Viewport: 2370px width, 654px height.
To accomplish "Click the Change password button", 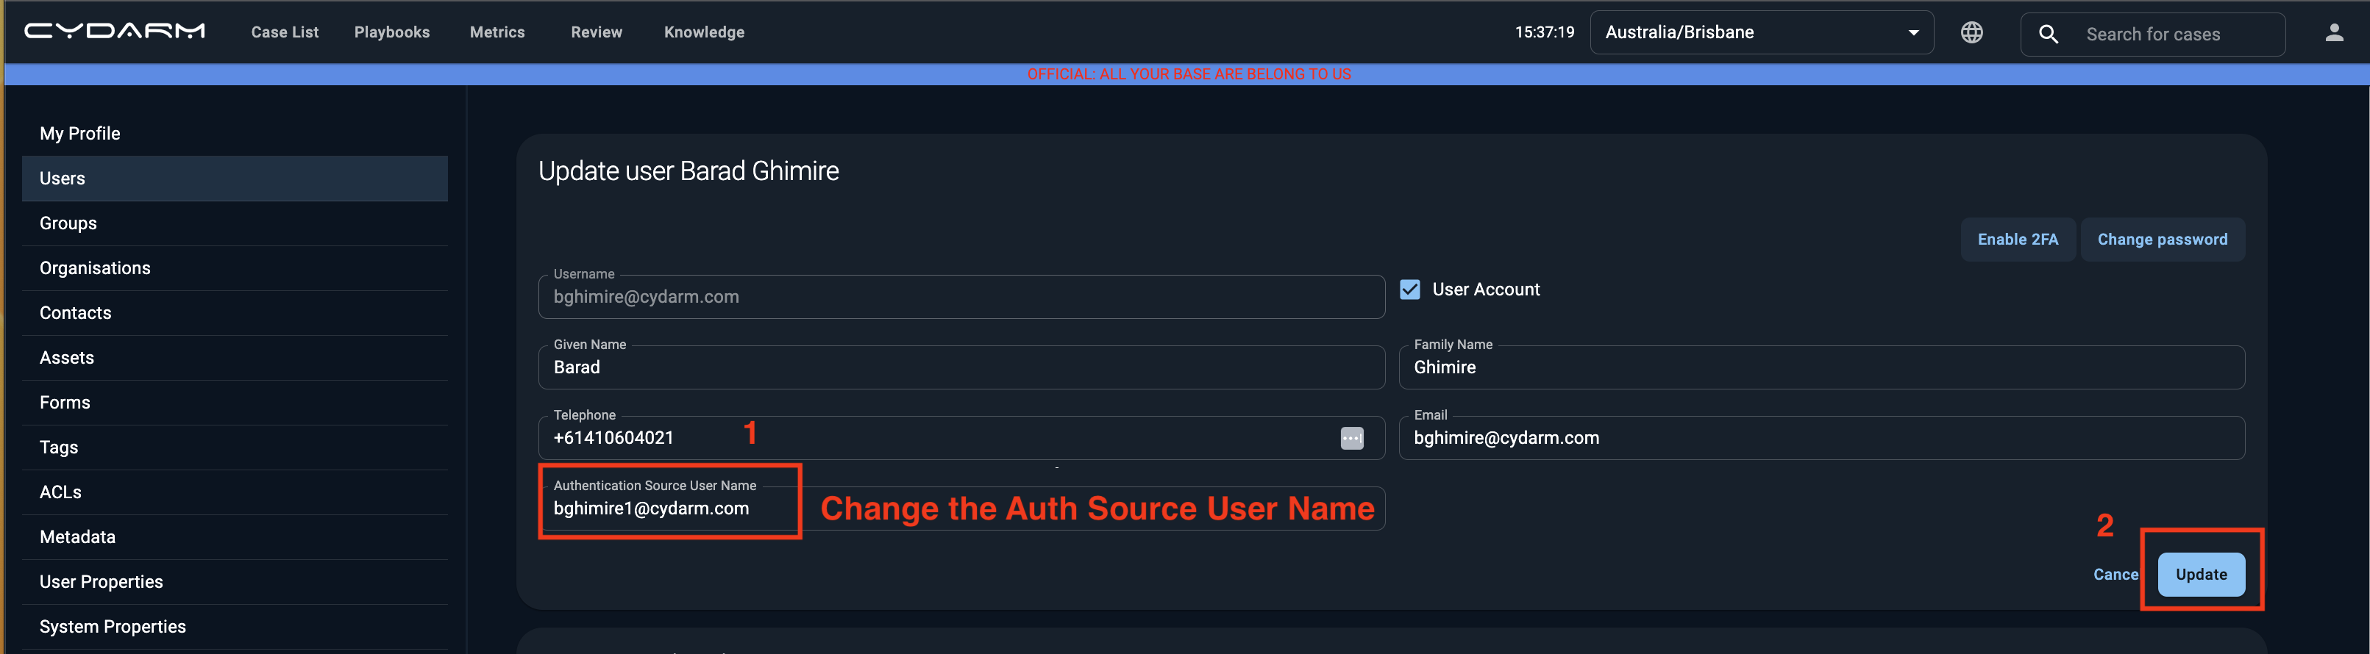I will [x=2162, y=240].
